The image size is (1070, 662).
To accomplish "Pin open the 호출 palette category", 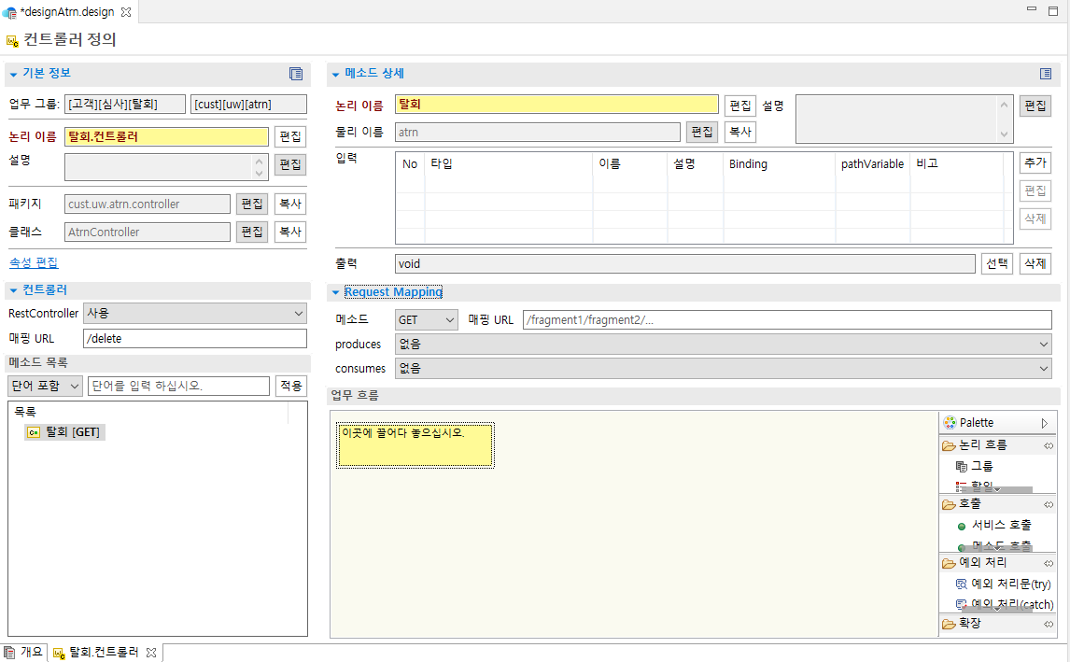I will coord(1050,503).
